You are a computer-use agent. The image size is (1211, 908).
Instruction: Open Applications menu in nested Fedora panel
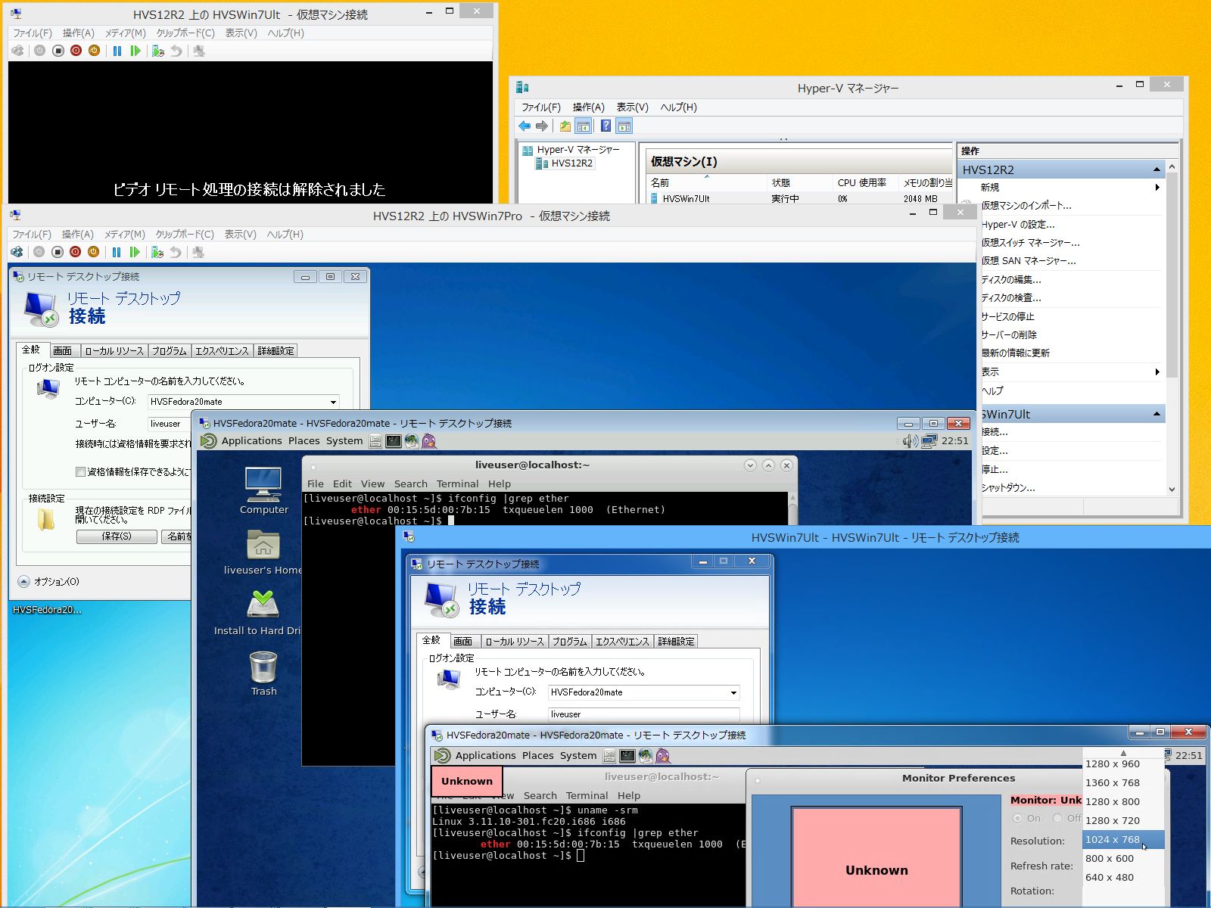point(485,755)
